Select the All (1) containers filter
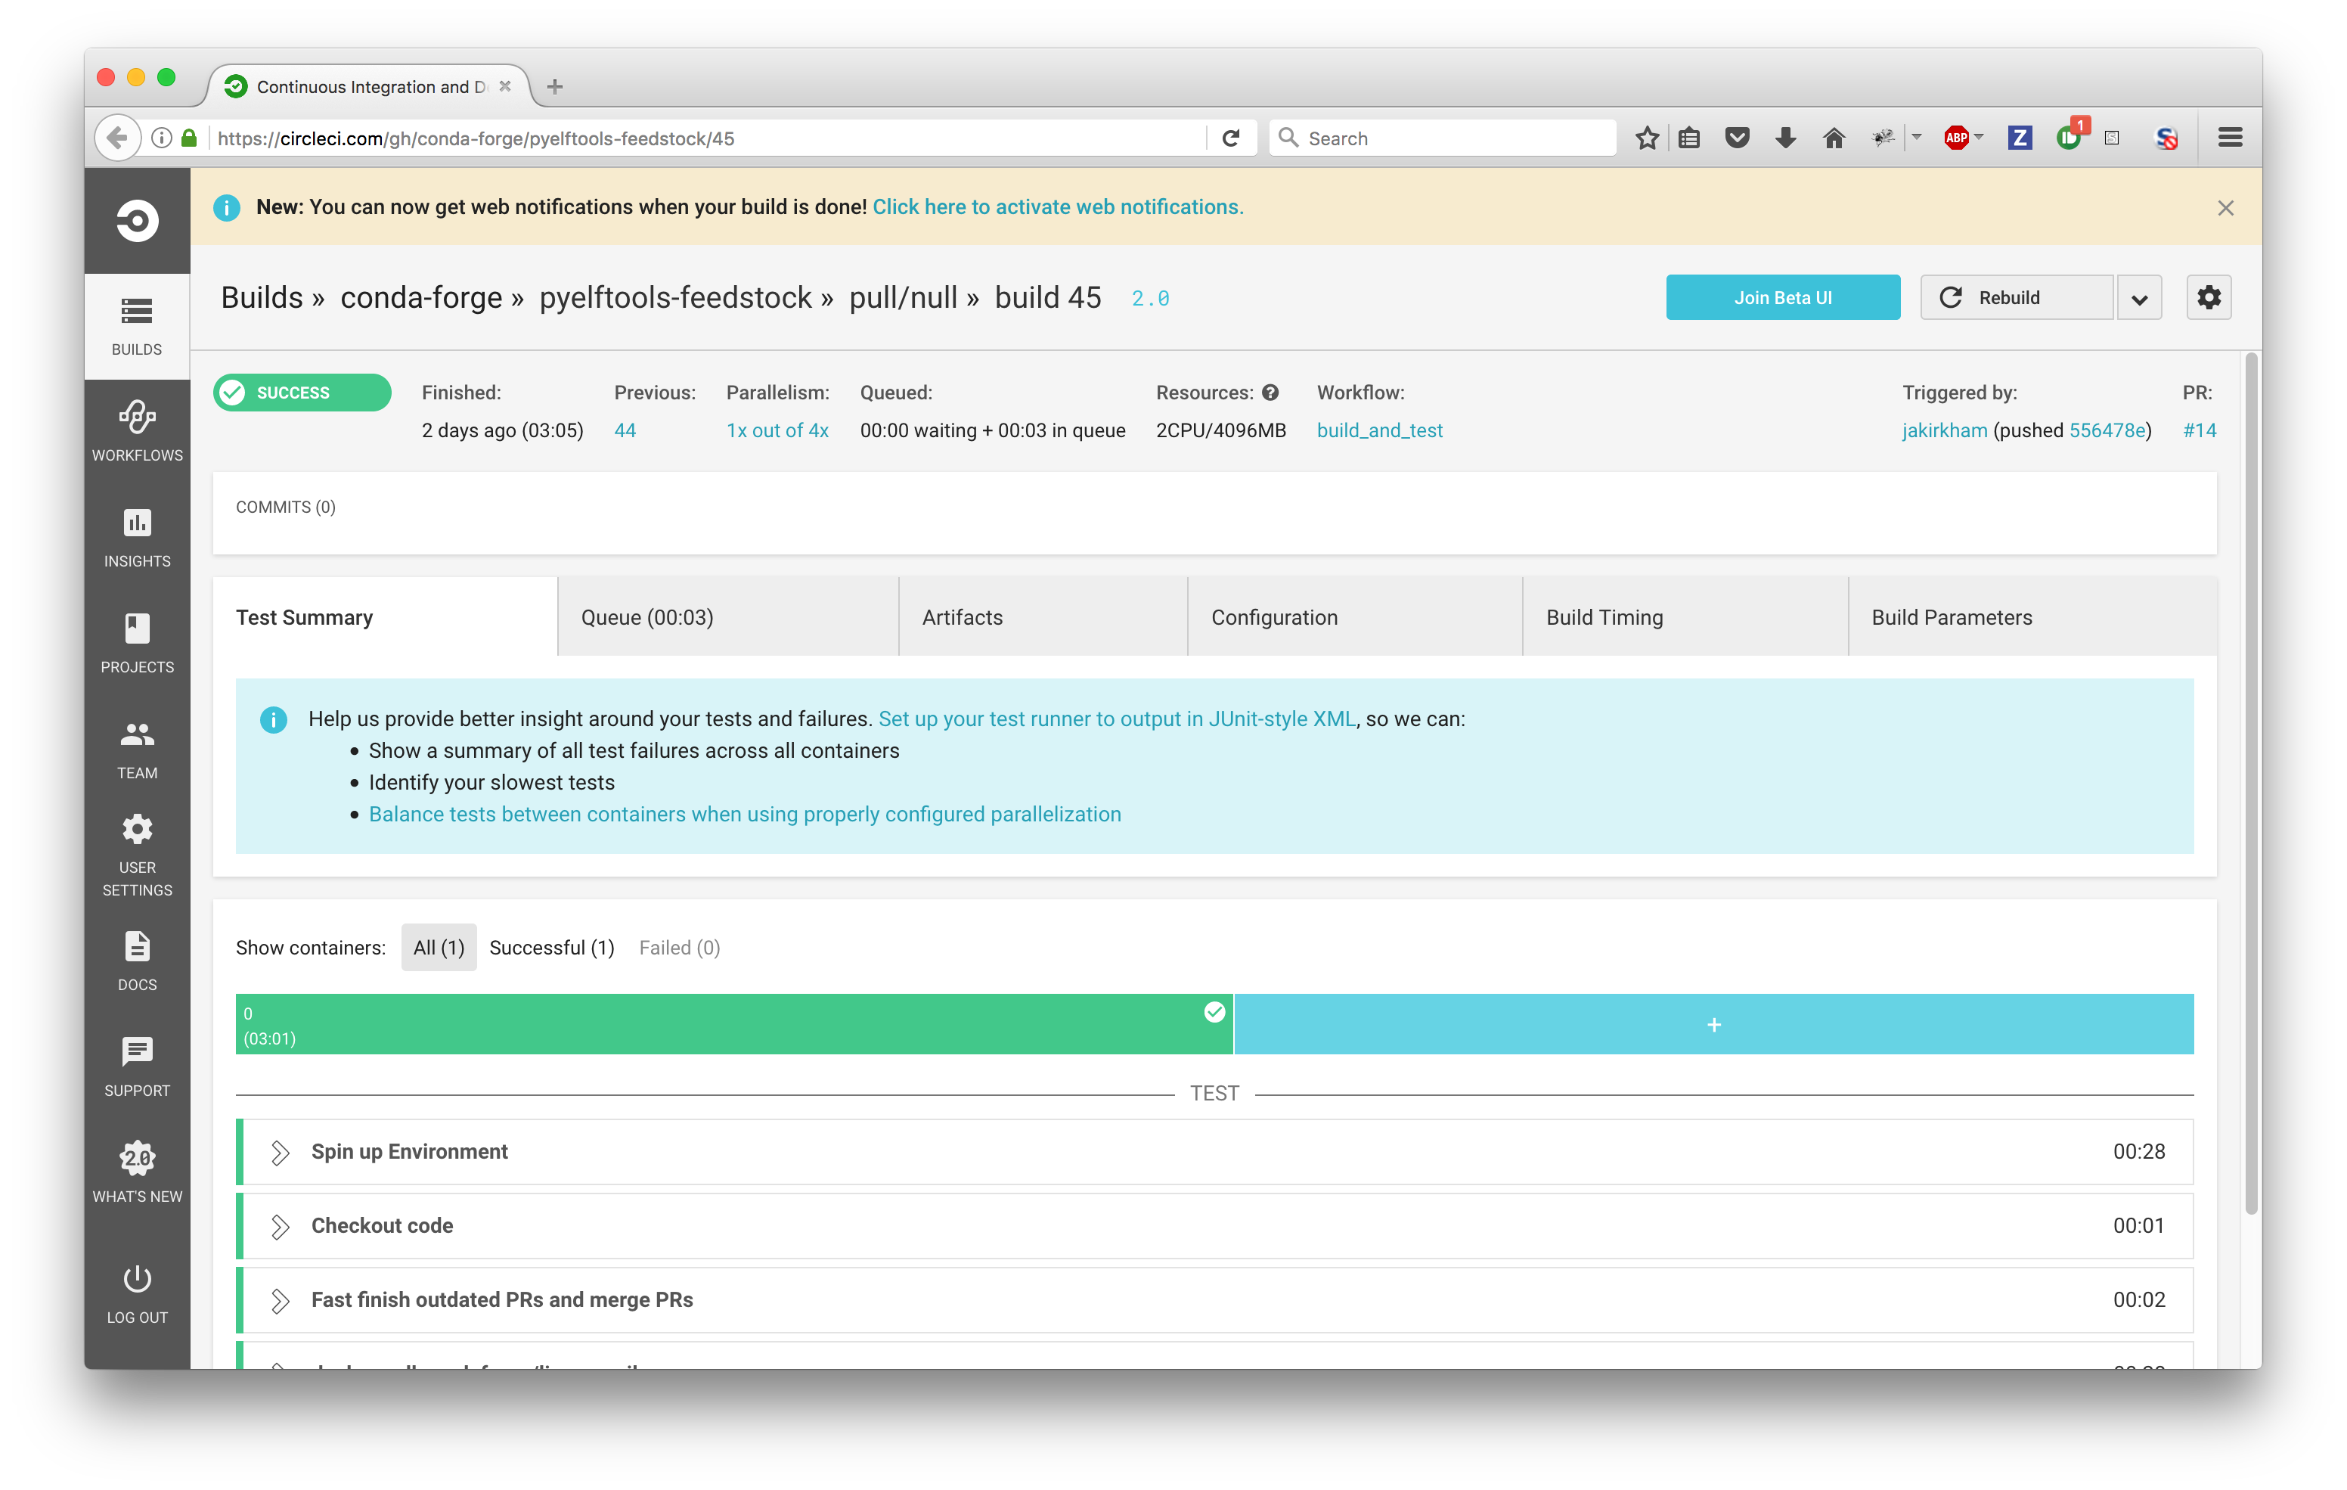Image resolution: width=2347 pixels, height=1490 pixels. (439, 948)
